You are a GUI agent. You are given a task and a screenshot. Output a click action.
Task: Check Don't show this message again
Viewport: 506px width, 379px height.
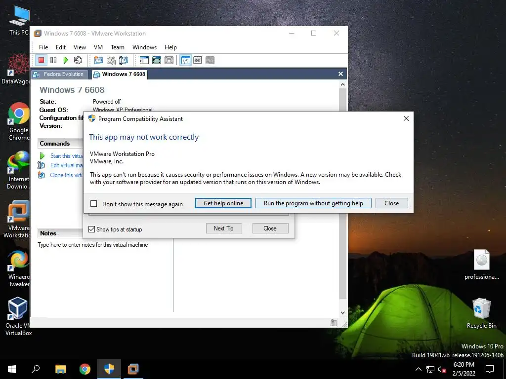[93, 204]
